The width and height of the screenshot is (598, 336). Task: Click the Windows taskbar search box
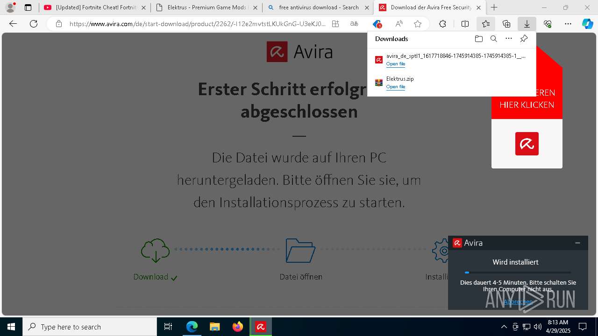tap(90, 327)
